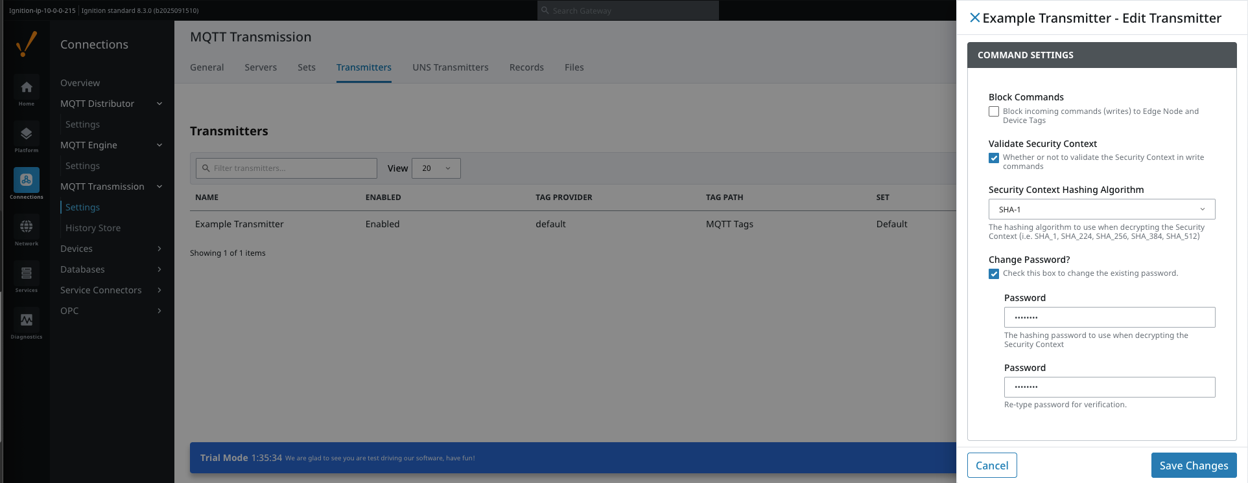Open the Home sidebar icon

tap(27, 88)
